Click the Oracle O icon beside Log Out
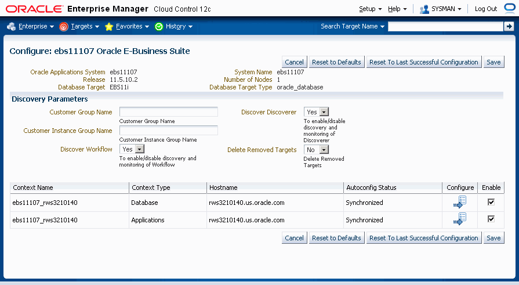Viewport: 519px width, 285px height. (510, 8)
